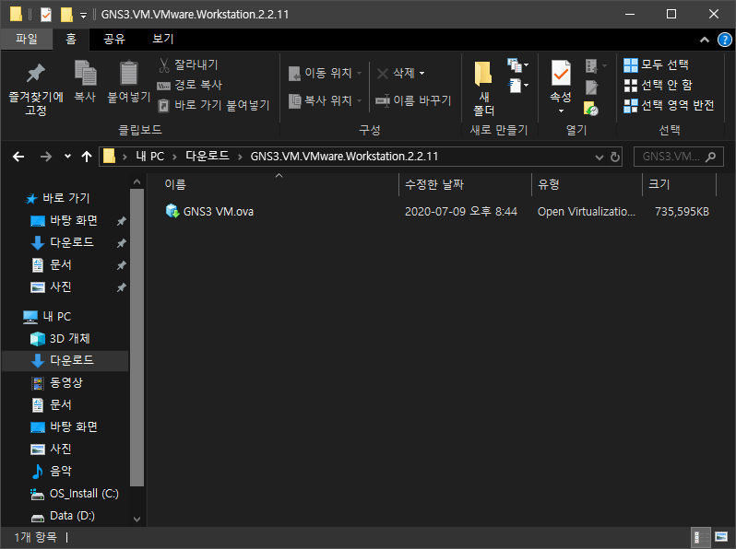Screen dimensions: 736x549
Task: Click 내 PC in the address bar
Action: [149, 157]
